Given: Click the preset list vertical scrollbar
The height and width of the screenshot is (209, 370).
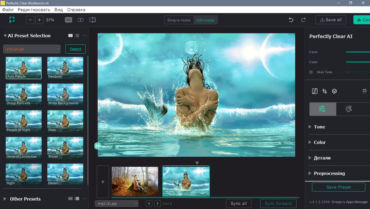Looking at the screenshot, I should pos(88,120).
